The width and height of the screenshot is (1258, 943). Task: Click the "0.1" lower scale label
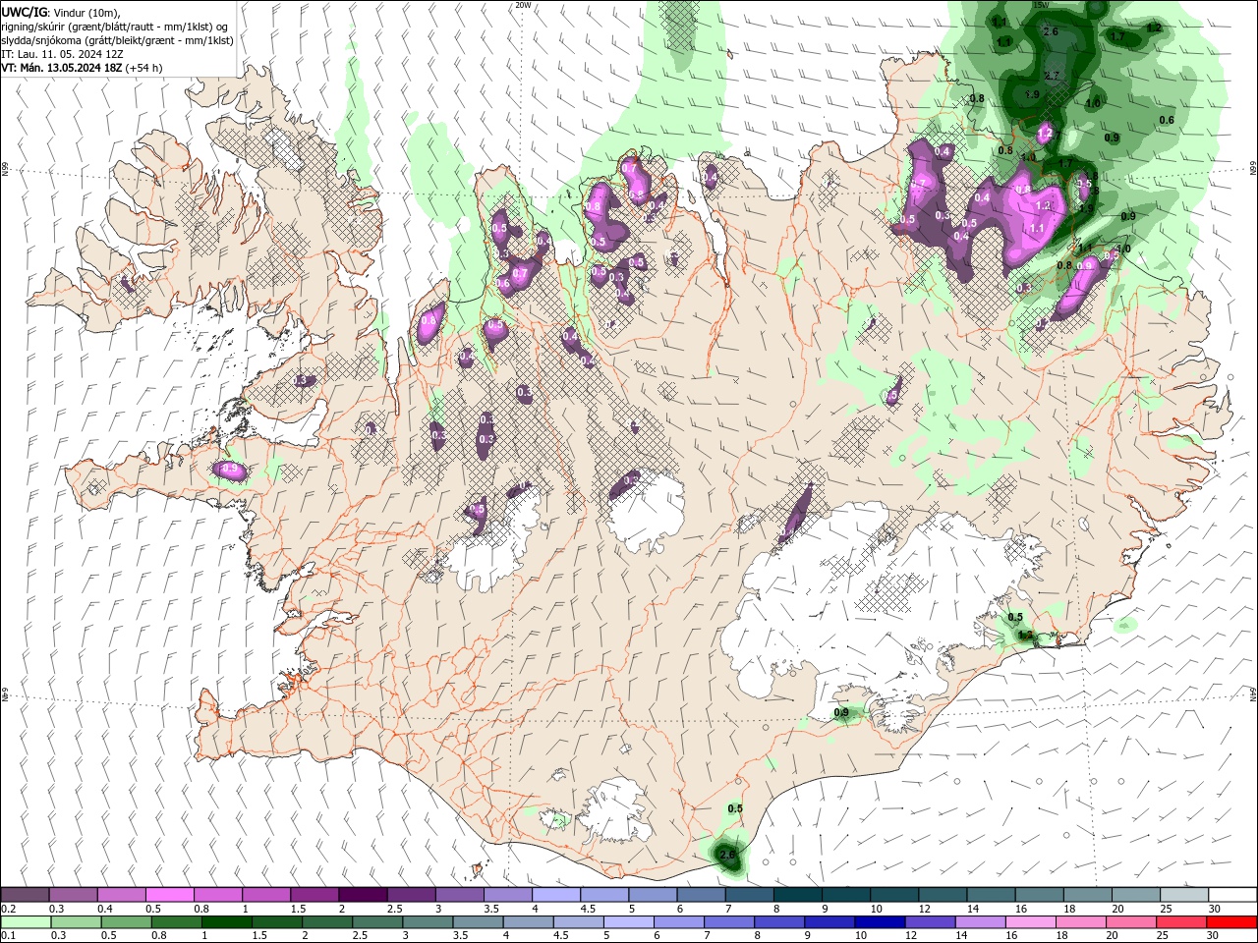coord(8,936)
